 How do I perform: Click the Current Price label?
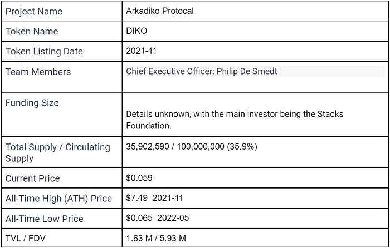point(32,178)
